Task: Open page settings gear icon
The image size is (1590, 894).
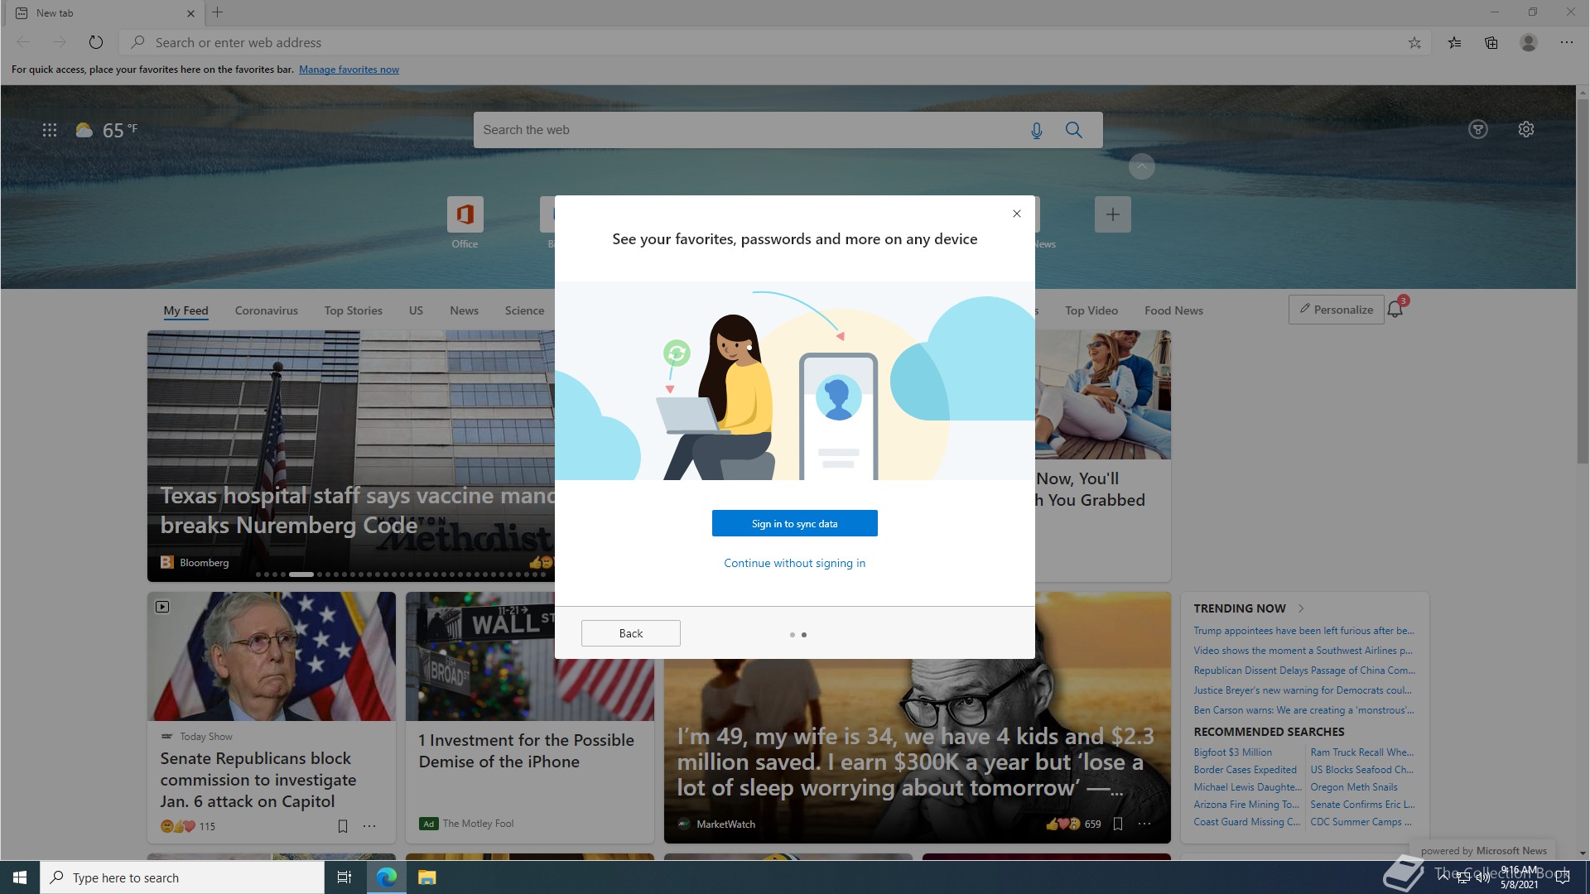Action: tap(1526, 129)
